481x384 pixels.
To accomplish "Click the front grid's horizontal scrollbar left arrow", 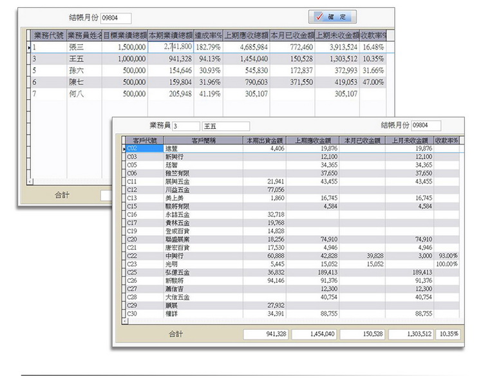I will (125, 320).
